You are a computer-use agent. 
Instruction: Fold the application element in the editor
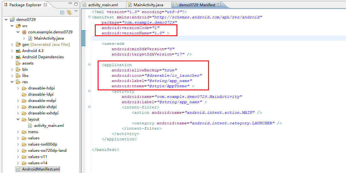pyautogui.click(x=89, y=65)
